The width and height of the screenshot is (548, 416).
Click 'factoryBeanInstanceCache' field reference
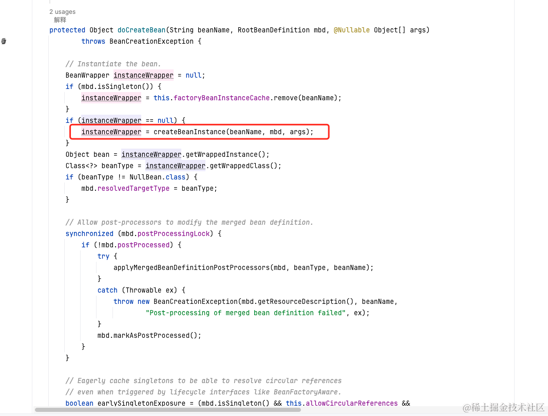(221, 98)
